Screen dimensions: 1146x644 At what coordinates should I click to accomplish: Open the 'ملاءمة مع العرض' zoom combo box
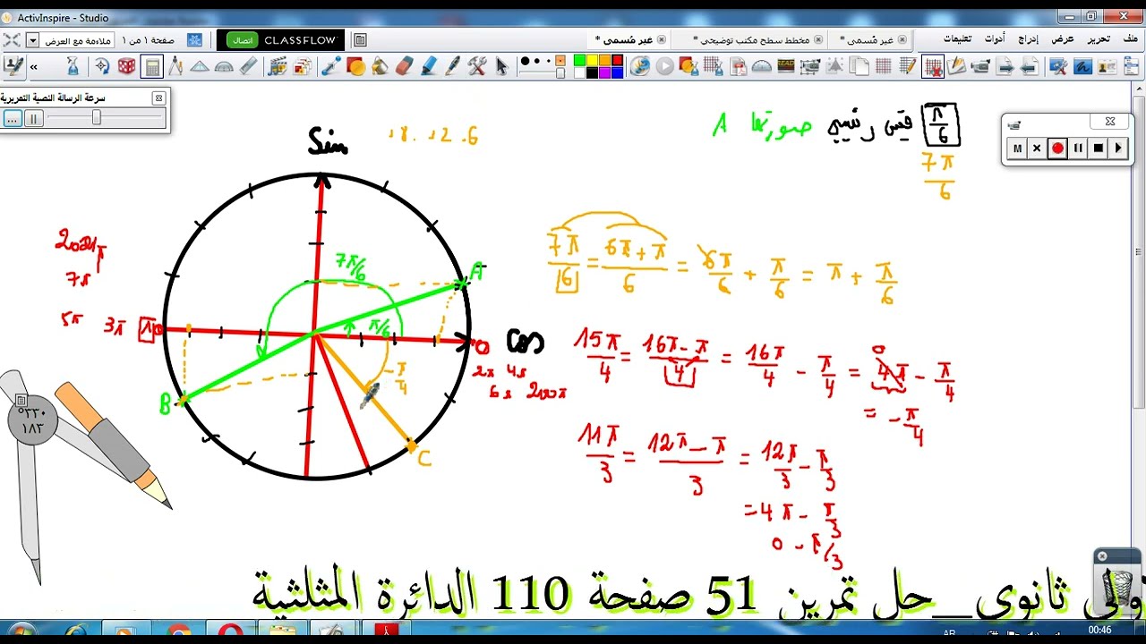70,40
